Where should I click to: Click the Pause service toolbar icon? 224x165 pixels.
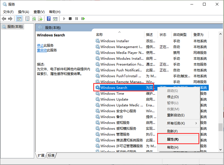tap(77, 19)
